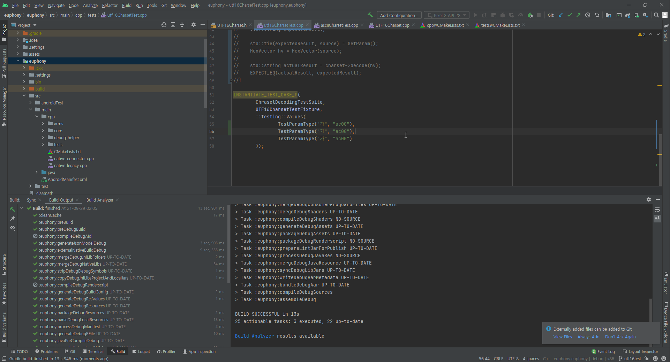
Task: Open the Refactor menu
Action: click(110, 5)
